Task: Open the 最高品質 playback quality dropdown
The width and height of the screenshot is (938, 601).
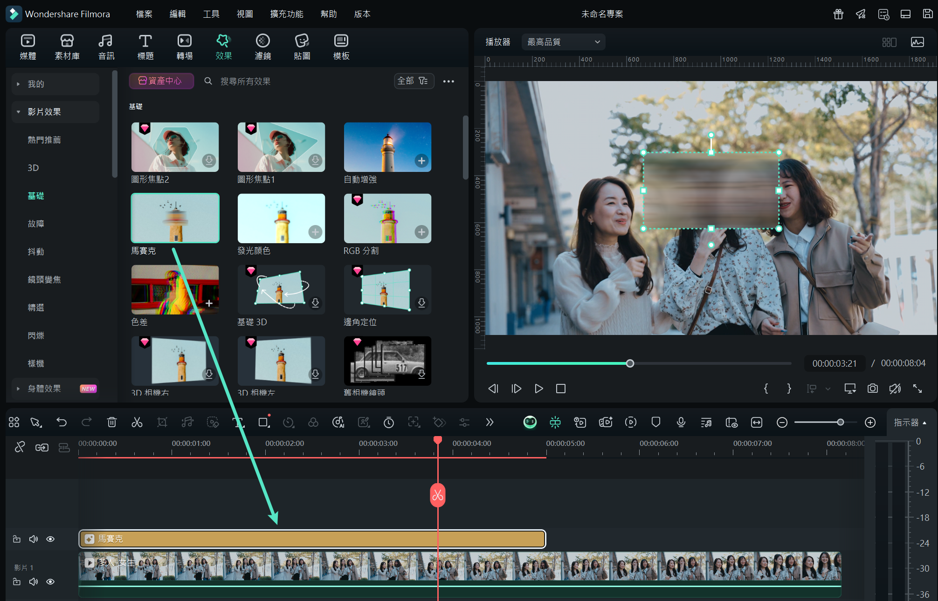Action: [563, 41]
